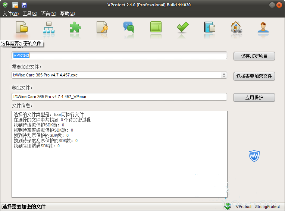Click the blue floppy disk save icon

coord(24,5)
